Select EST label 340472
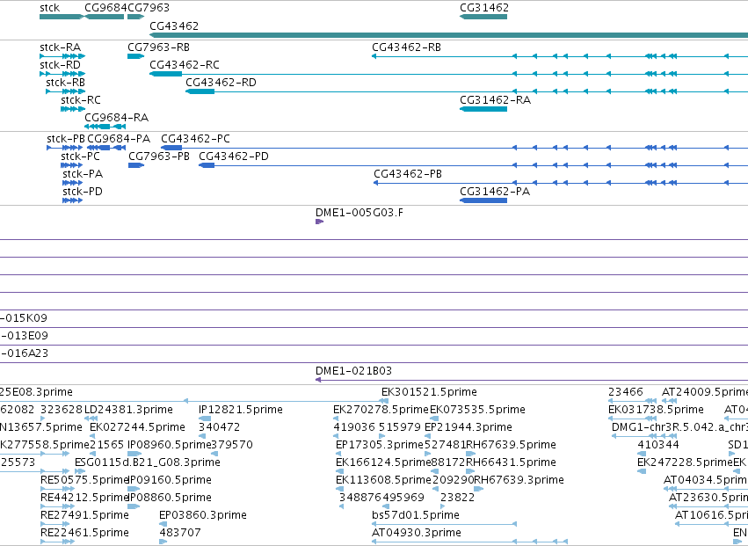The width and height of the screenshot is (748, 546). (220, 427)
